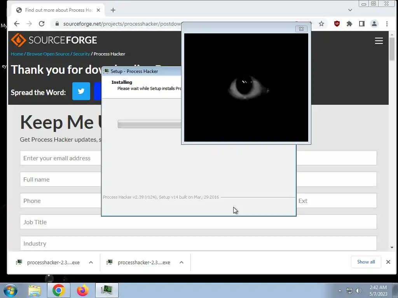Open the uBlock Origin extension icon
Screen dimensions: 398x298
pyautogui.click(x=337, y=24)
